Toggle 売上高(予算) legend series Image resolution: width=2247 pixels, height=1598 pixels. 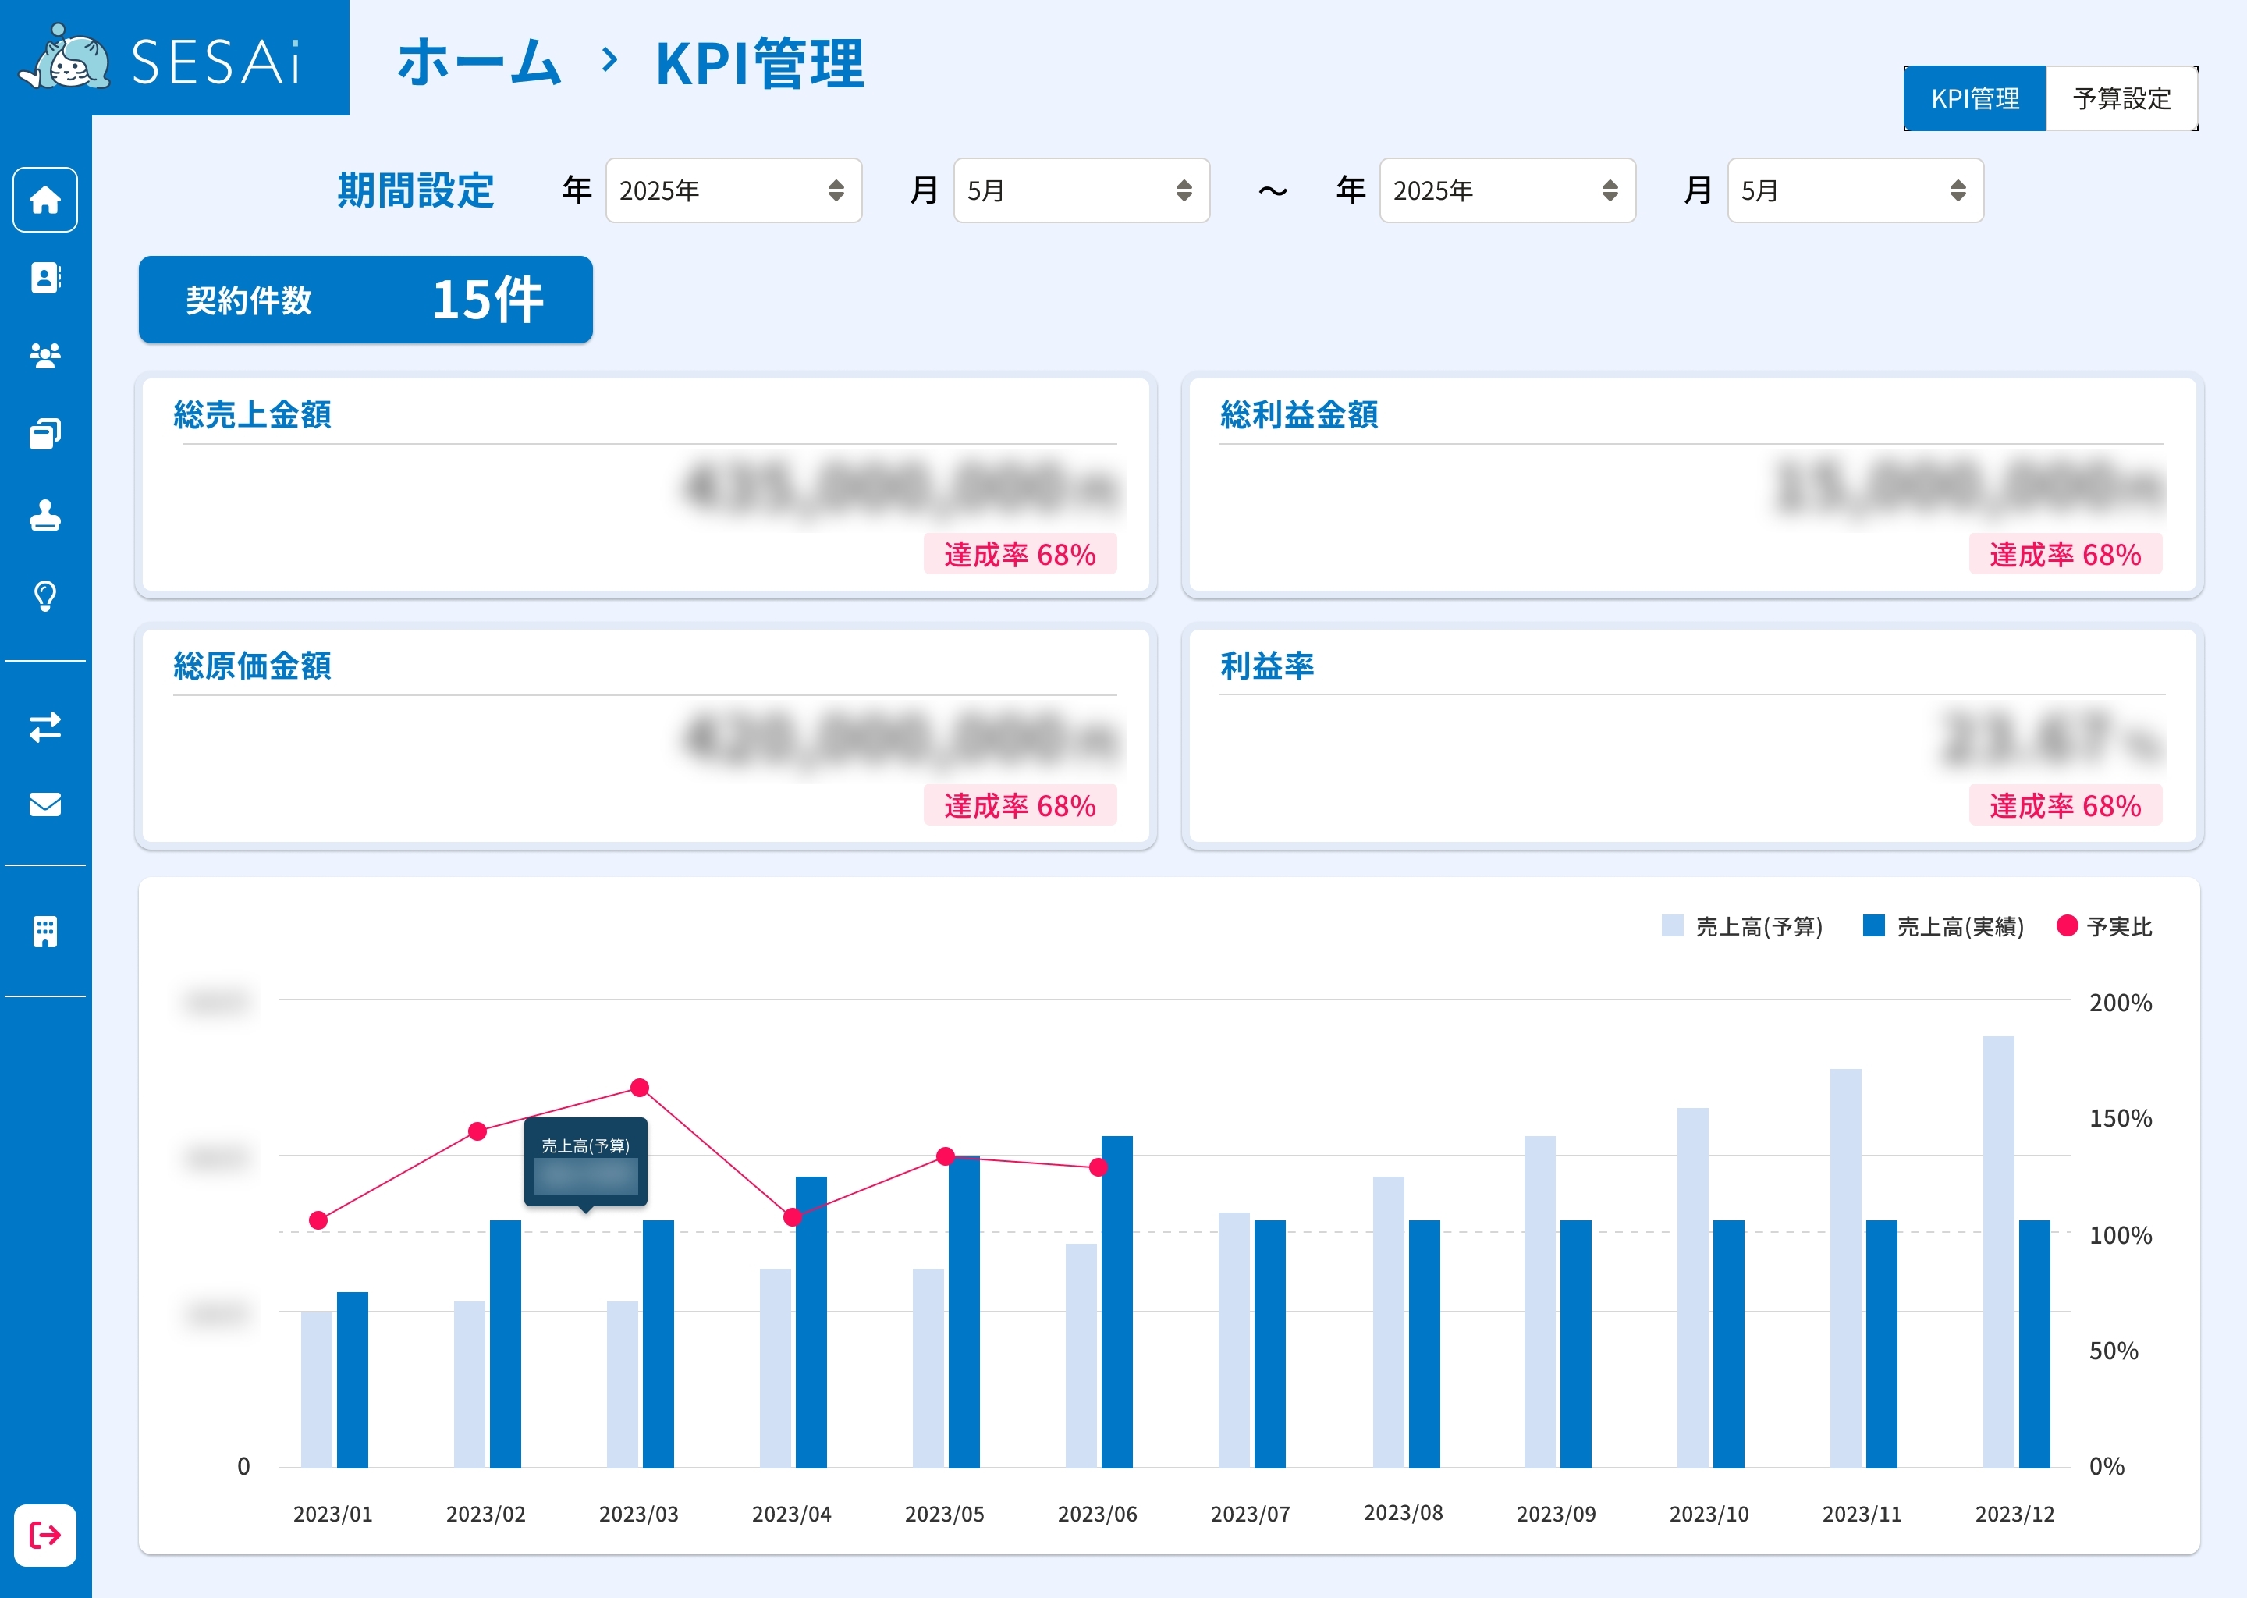point(1741,926)
